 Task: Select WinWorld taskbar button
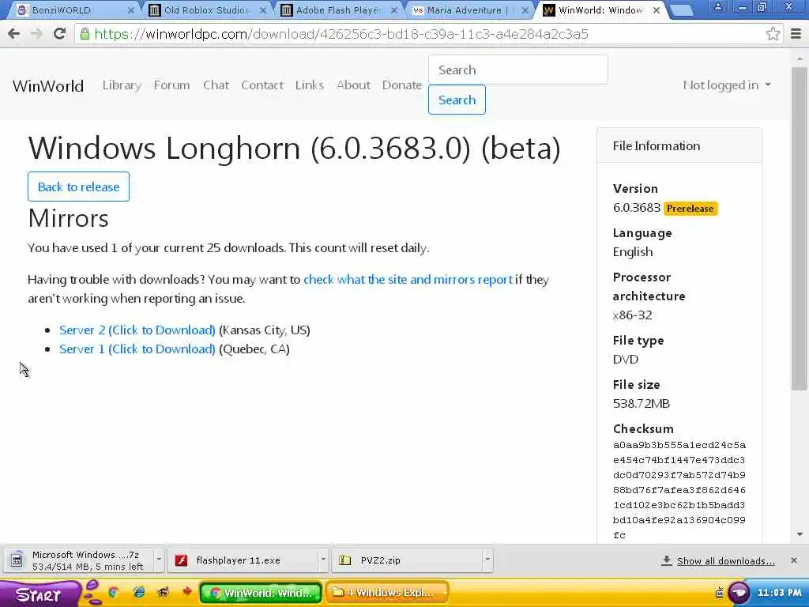pyautogui.click(x=261, y=593)
